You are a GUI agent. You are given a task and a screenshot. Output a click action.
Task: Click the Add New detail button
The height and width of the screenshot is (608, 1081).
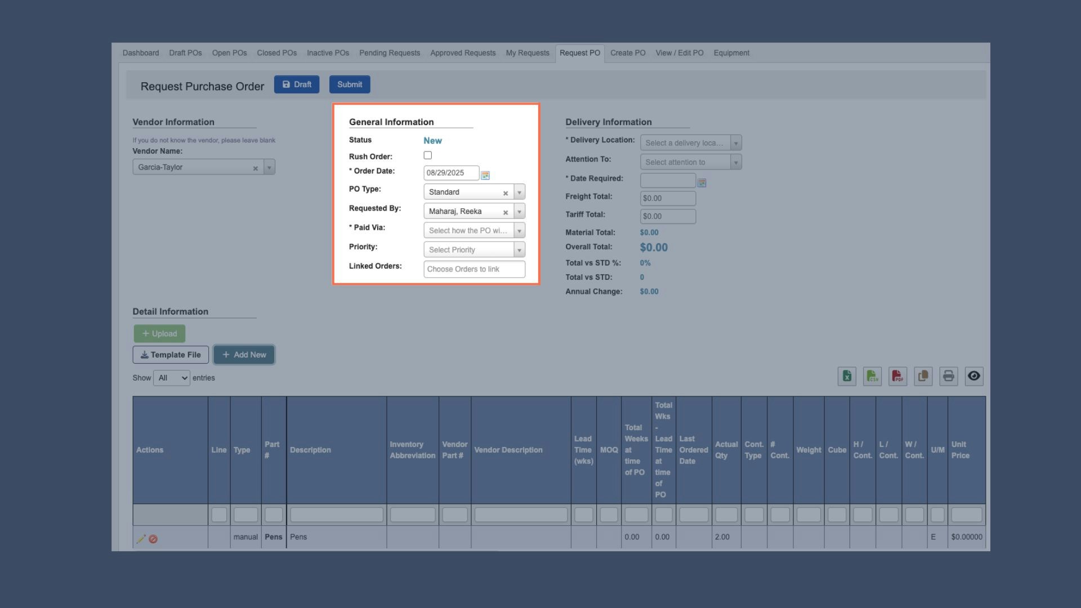pyautogui.click(x=244, y=355)
